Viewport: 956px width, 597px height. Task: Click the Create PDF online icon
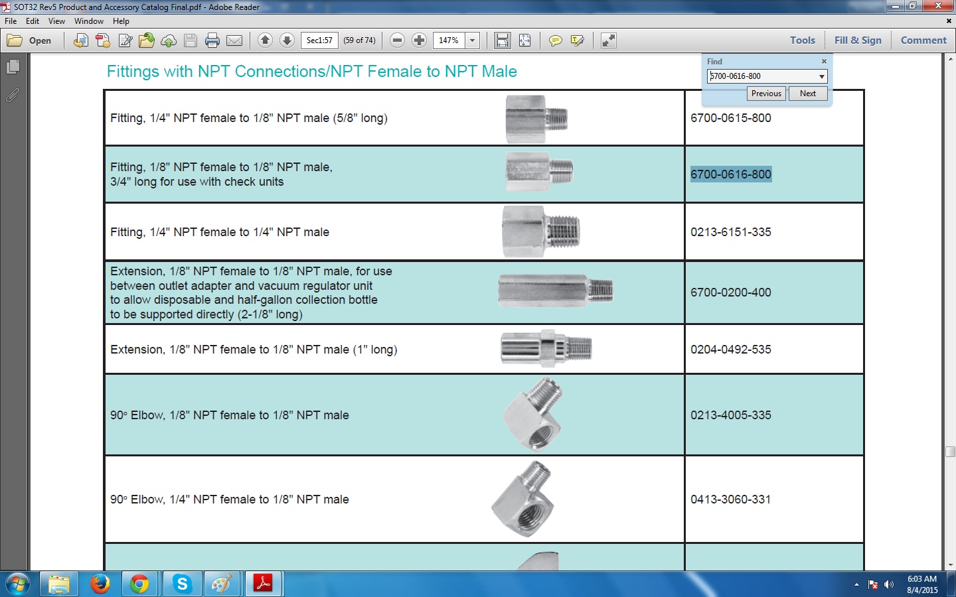click(x=103, y=40)
